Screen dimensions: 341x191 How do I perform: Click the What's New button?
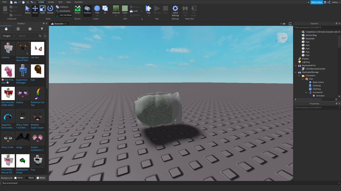(x=317, y=2)
